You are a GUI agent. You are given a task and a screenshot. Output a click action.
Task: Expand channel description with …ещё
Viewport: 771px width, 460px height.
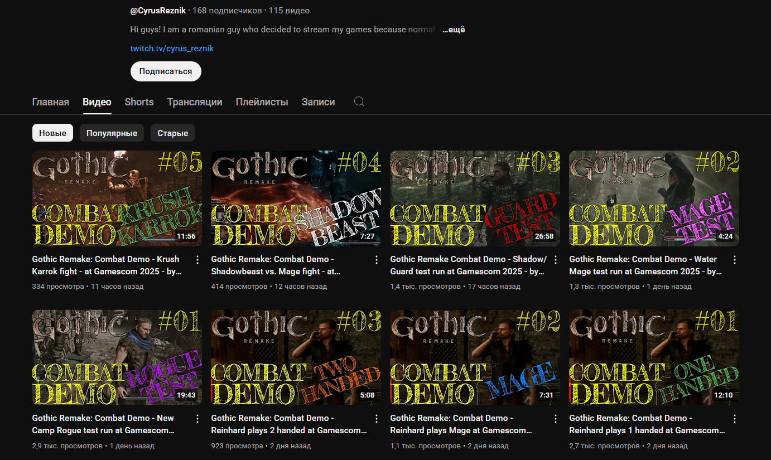pyautogui.click(x=454, y=30)
